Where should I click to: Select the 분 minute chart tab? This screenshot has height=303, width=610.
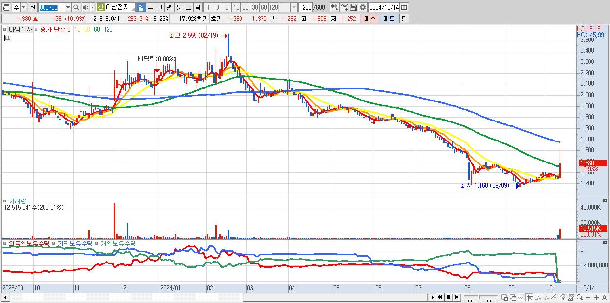[179, 7]
